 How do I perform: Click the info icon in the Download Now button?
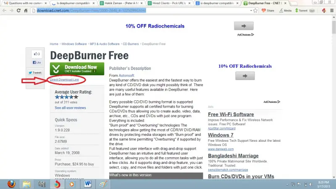coord(95,71)
